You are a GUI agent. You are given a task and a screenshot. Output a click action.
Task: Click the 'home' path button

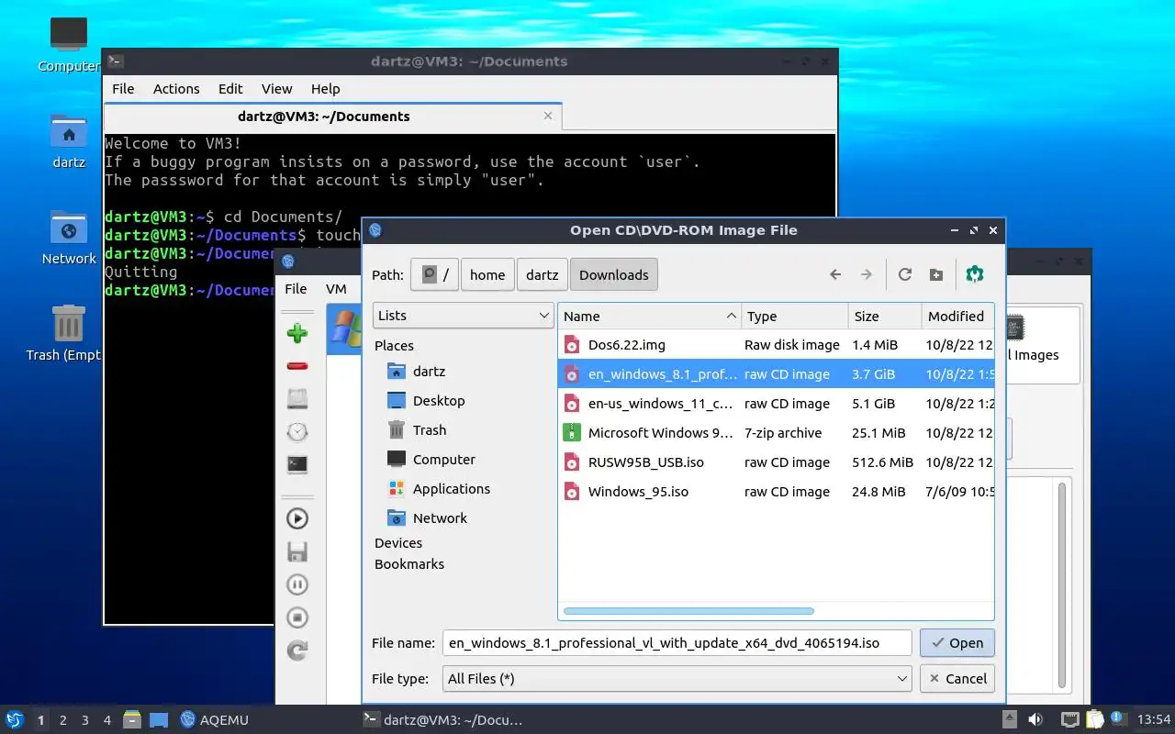click(487, 274)
